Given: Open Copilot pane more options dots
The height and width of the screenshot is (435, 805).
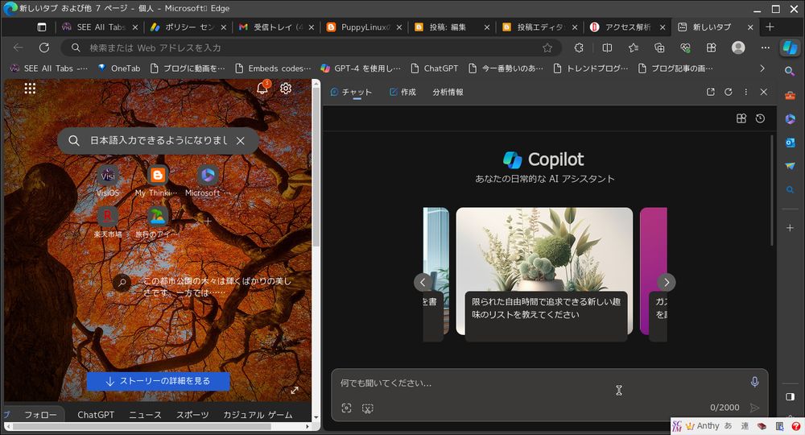Looking at the screenshot, I should pyautogui.click(x=746, y=92).
